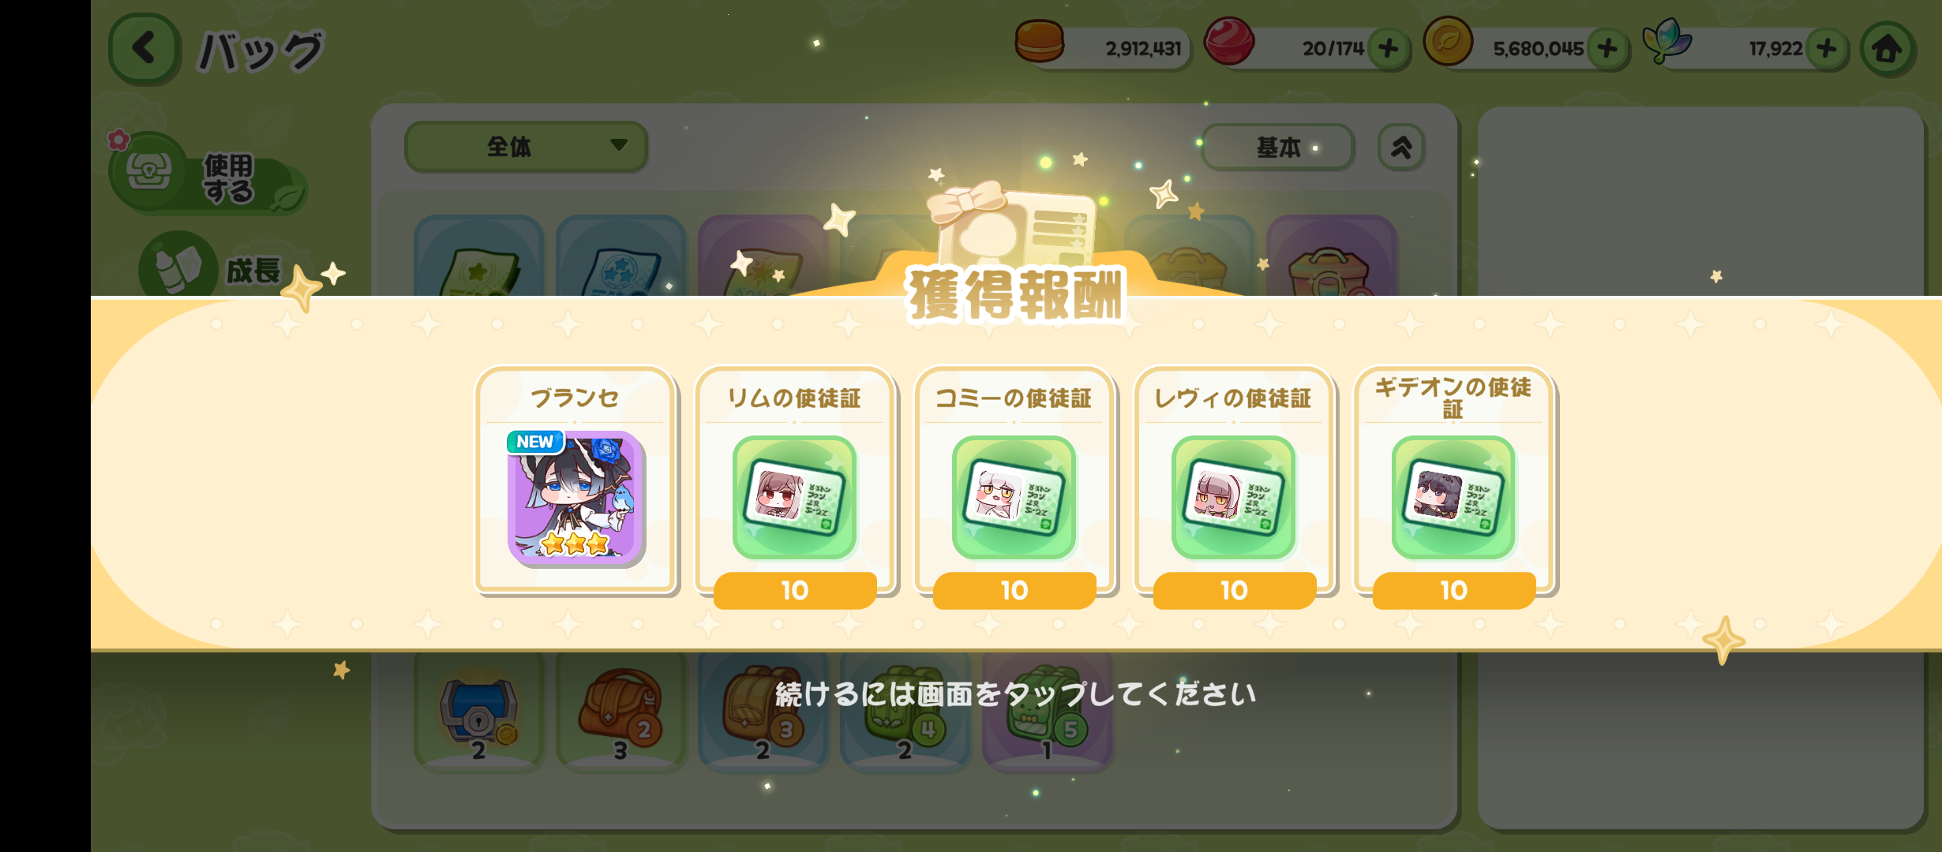The width and height of the screenshot is (1942, 852).
Task: Open the 全体 filter dropdown
Action: tap(526, 147)
